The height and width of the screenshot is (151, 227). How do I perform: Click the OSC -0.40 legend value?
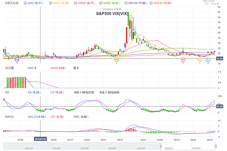pos(81,117)
